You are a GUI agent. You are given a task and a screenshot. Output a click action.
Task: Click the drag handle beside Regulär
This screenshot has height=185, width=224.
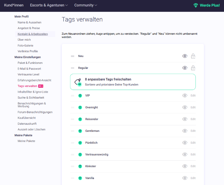pos(72,68)
